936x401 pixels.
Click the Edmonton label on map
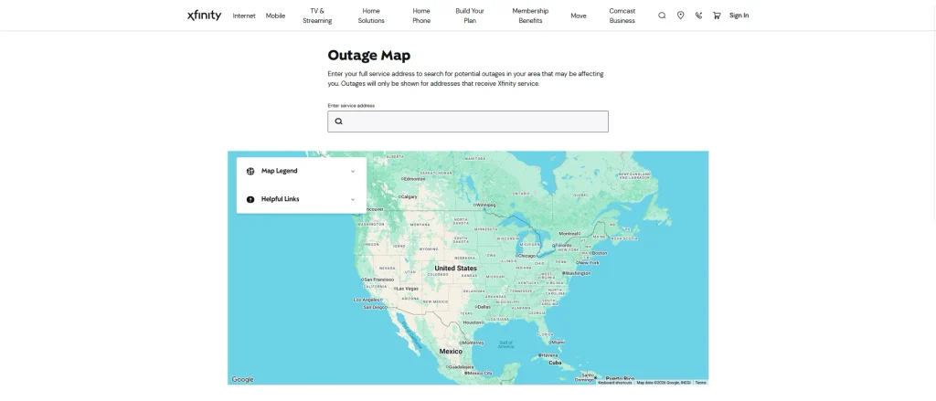click(414, 178)
